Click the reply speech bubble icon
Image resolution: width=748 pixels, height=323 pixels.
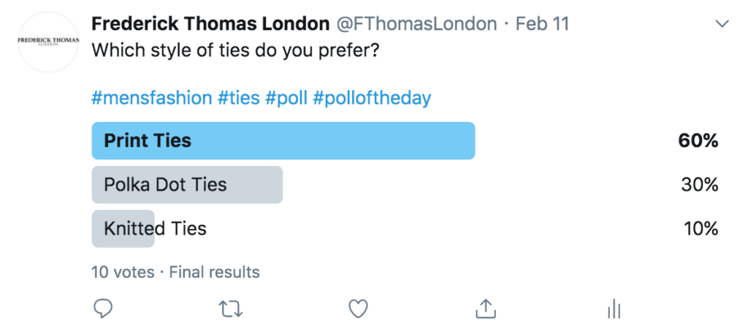click(x=102, y=308)
